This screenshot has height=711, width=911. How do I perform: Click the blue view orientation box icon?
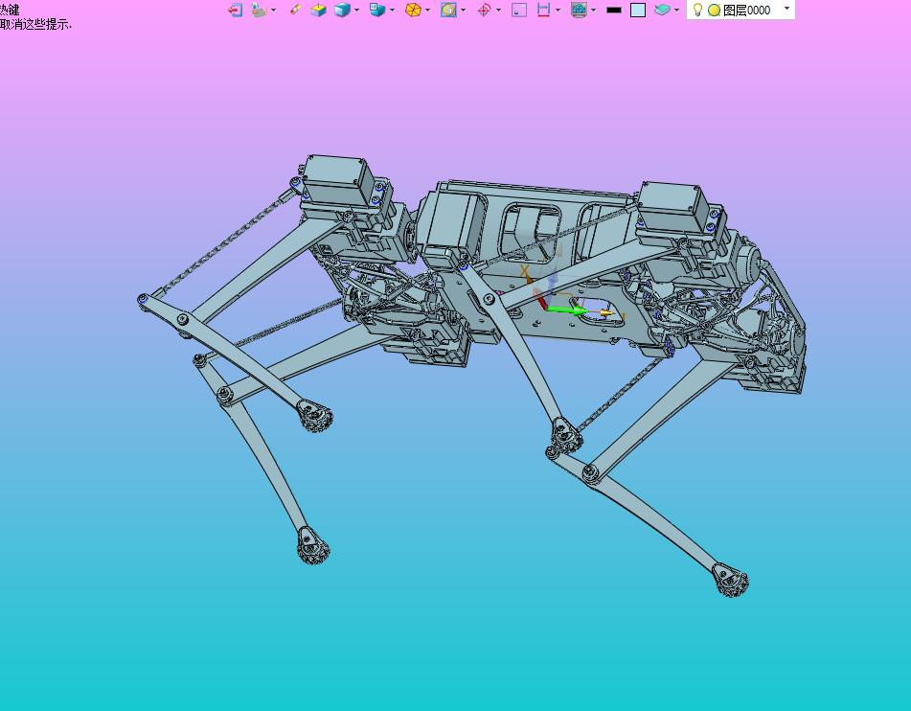coord(377,10)
